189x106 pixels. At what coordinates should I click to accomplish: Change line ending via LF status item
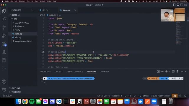[135, 96]
